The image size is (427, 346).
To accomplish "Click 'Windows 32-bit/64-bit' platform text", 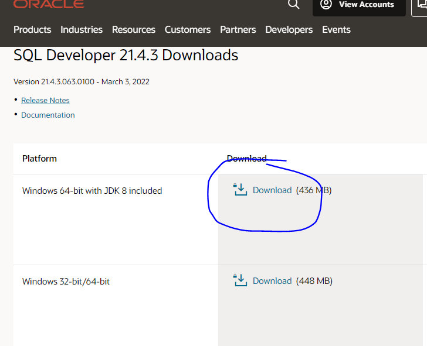I will [66, 282].
